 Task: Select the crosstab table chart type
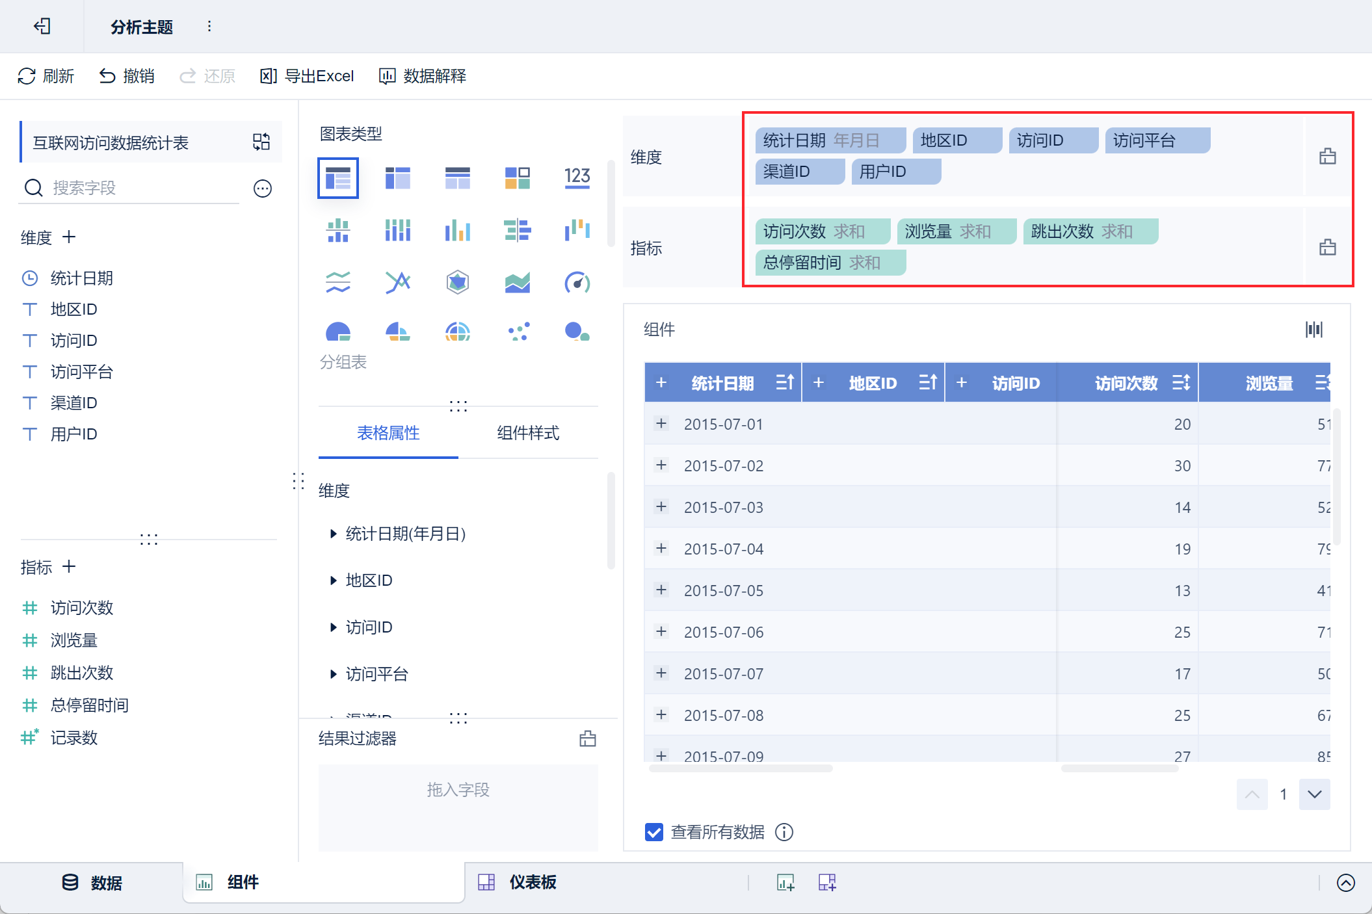tap(397, 177)
